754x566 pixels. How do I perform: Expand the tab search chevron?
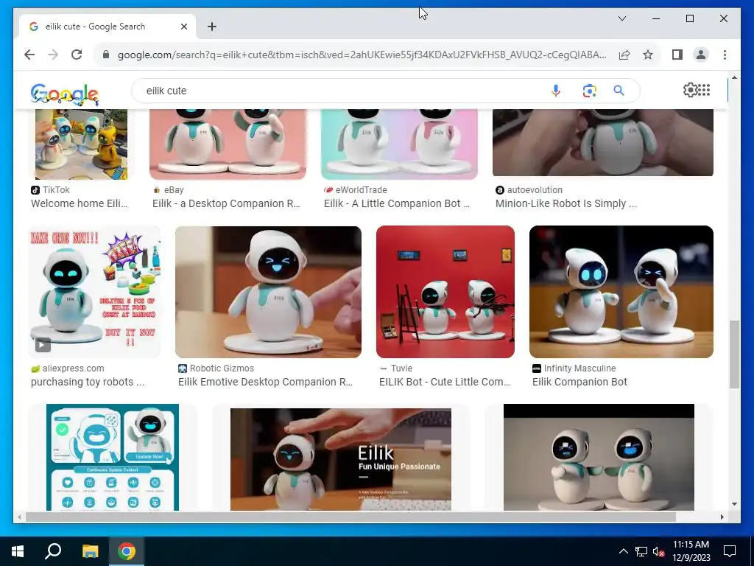621,18
